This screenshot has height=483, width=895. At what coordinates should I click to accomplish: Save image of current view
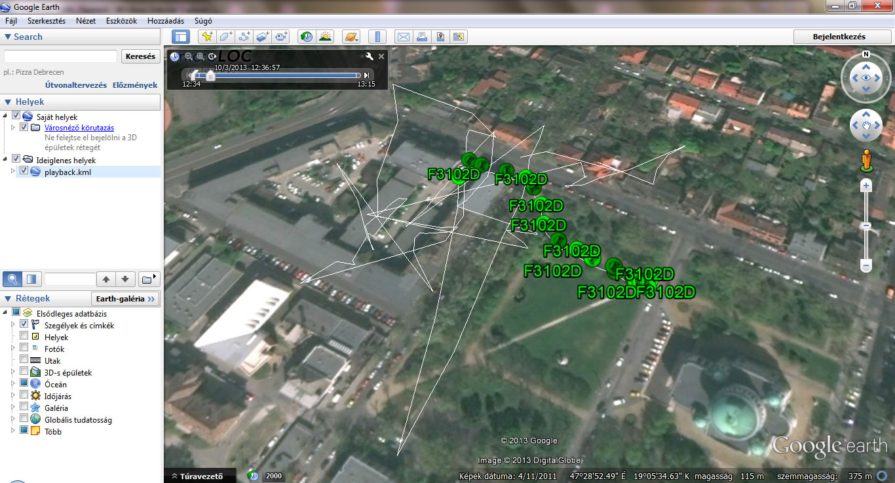440,37
